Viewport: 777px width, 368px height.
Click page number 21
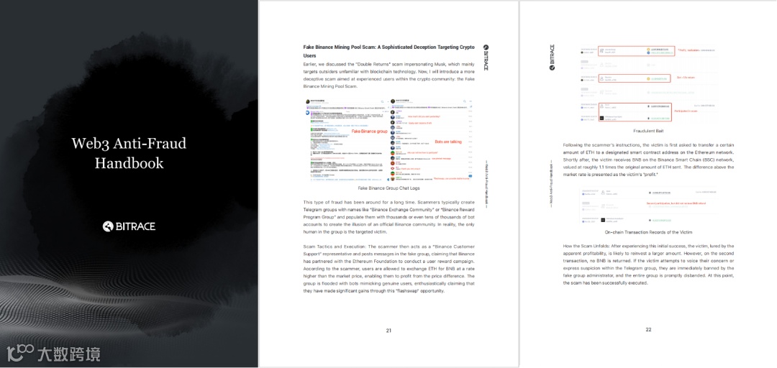point(388,331)
